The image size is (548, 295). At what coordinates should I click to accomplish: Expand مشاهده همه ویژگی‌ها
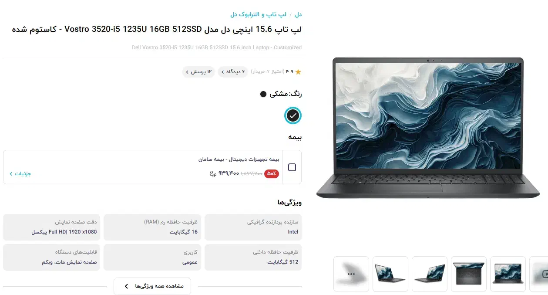click(x=152, y=286)
